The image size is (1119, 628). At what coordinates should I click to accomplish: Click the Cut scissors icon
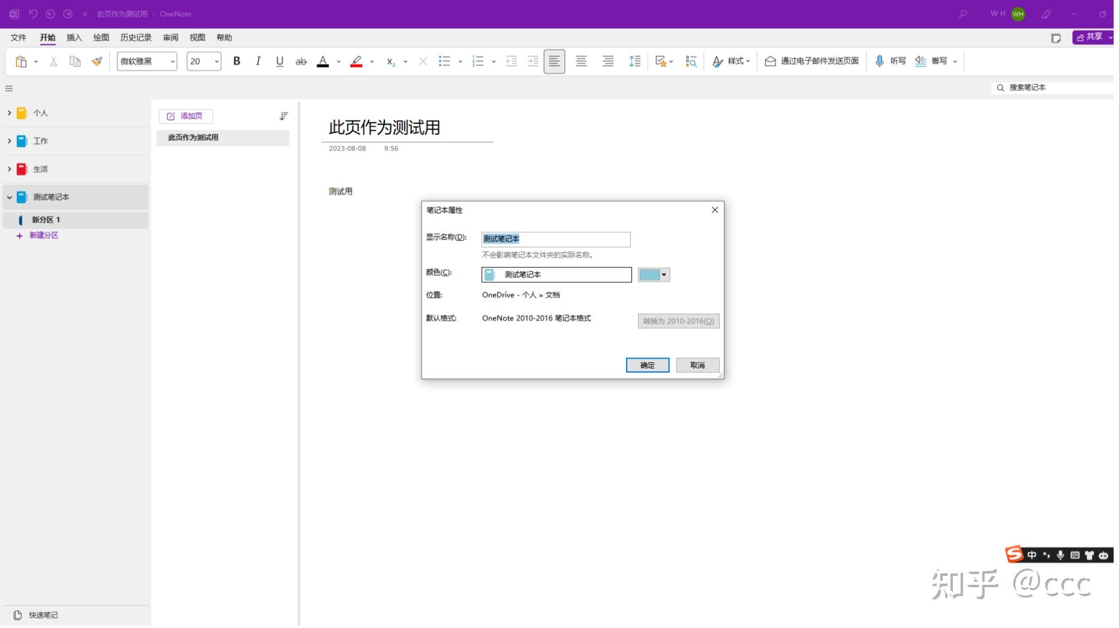click(53, 61)
